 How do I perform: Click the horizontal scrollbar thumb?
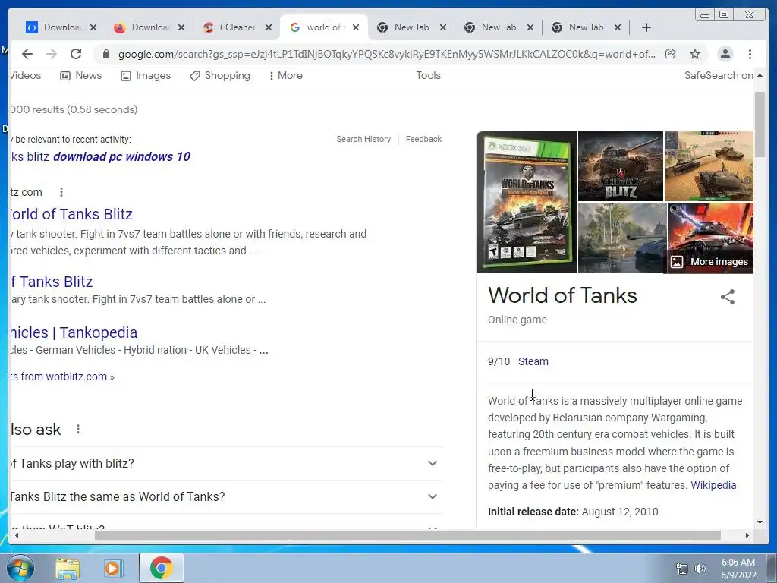click(407, 535)
